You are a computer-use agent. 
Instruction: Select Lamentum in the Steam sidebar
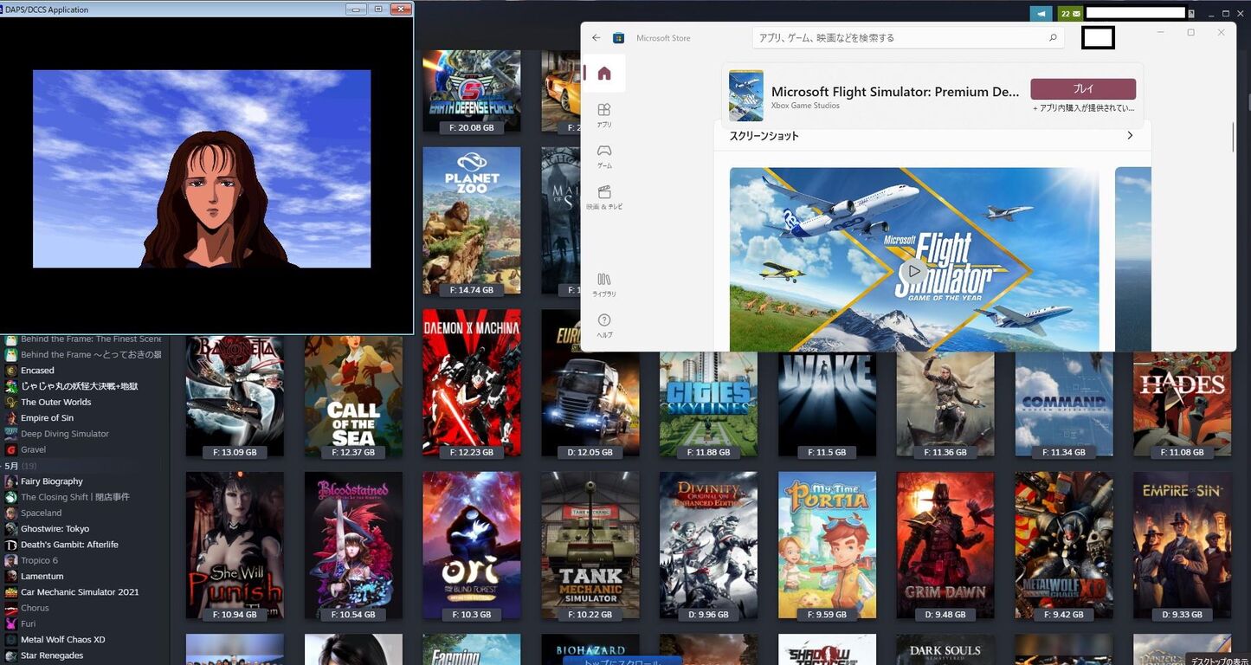click(x=42, y=577)
